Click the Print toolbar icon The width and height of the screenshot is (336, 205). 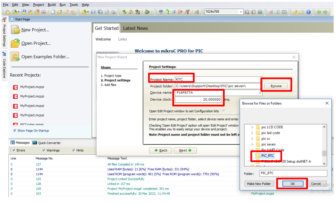click(x=113, y=12)
